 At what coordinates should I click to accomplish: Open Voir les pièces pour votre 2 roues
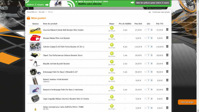[153, 3]
